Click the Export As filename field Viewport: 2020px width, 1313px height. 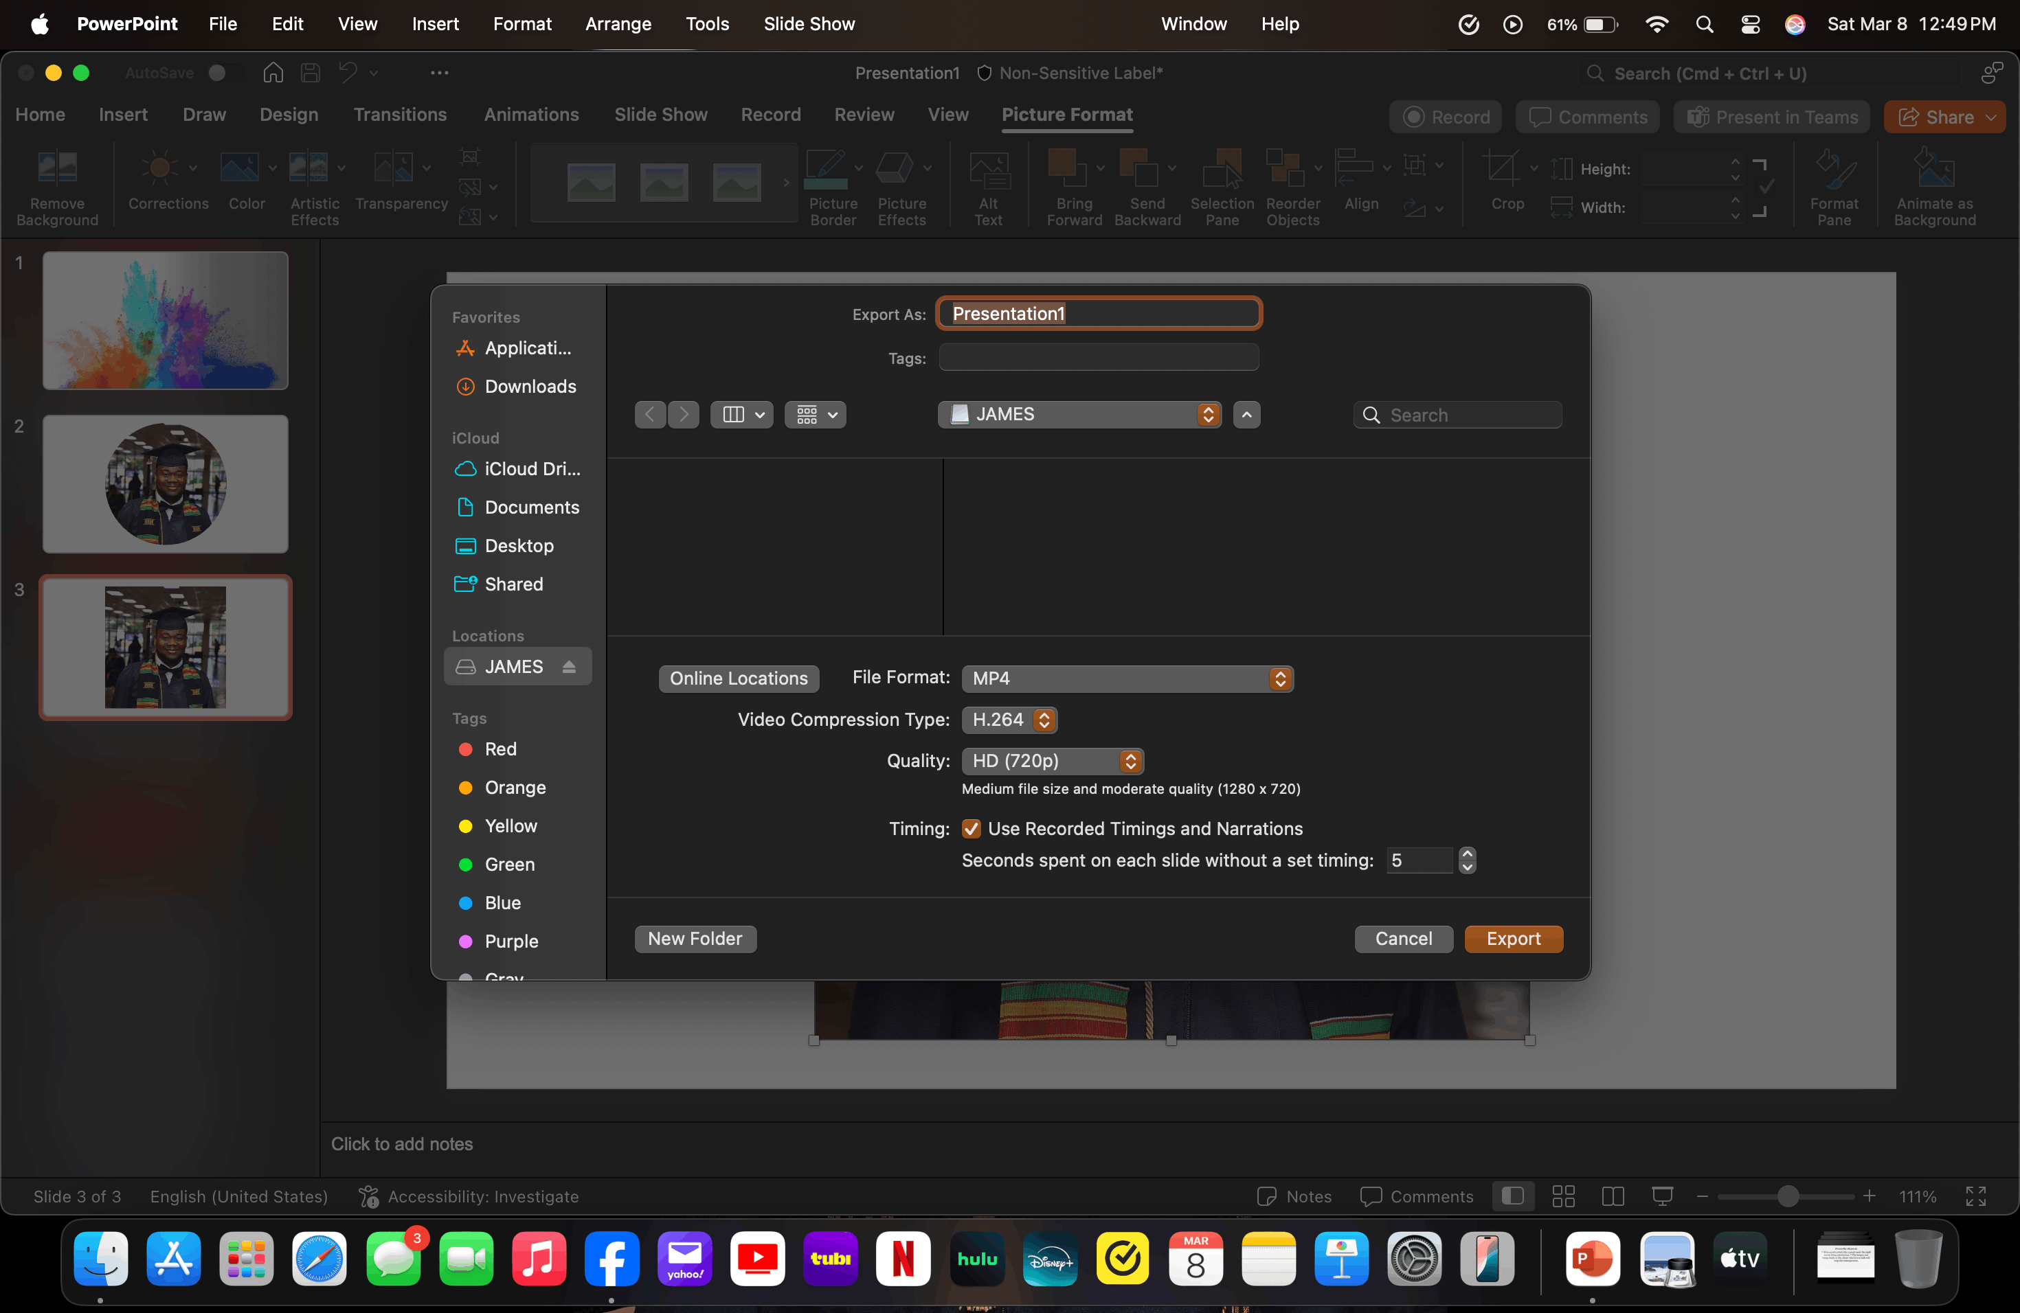(1098, 314)
